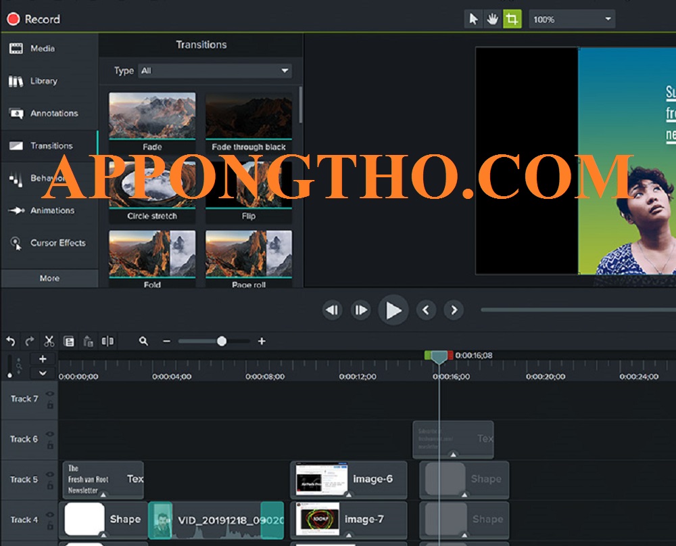The height and width of the screenshot is (546, 676).
Task: Select the image-6 clip on Track 5
Action: pyautogui.click(x=349, y=479)
